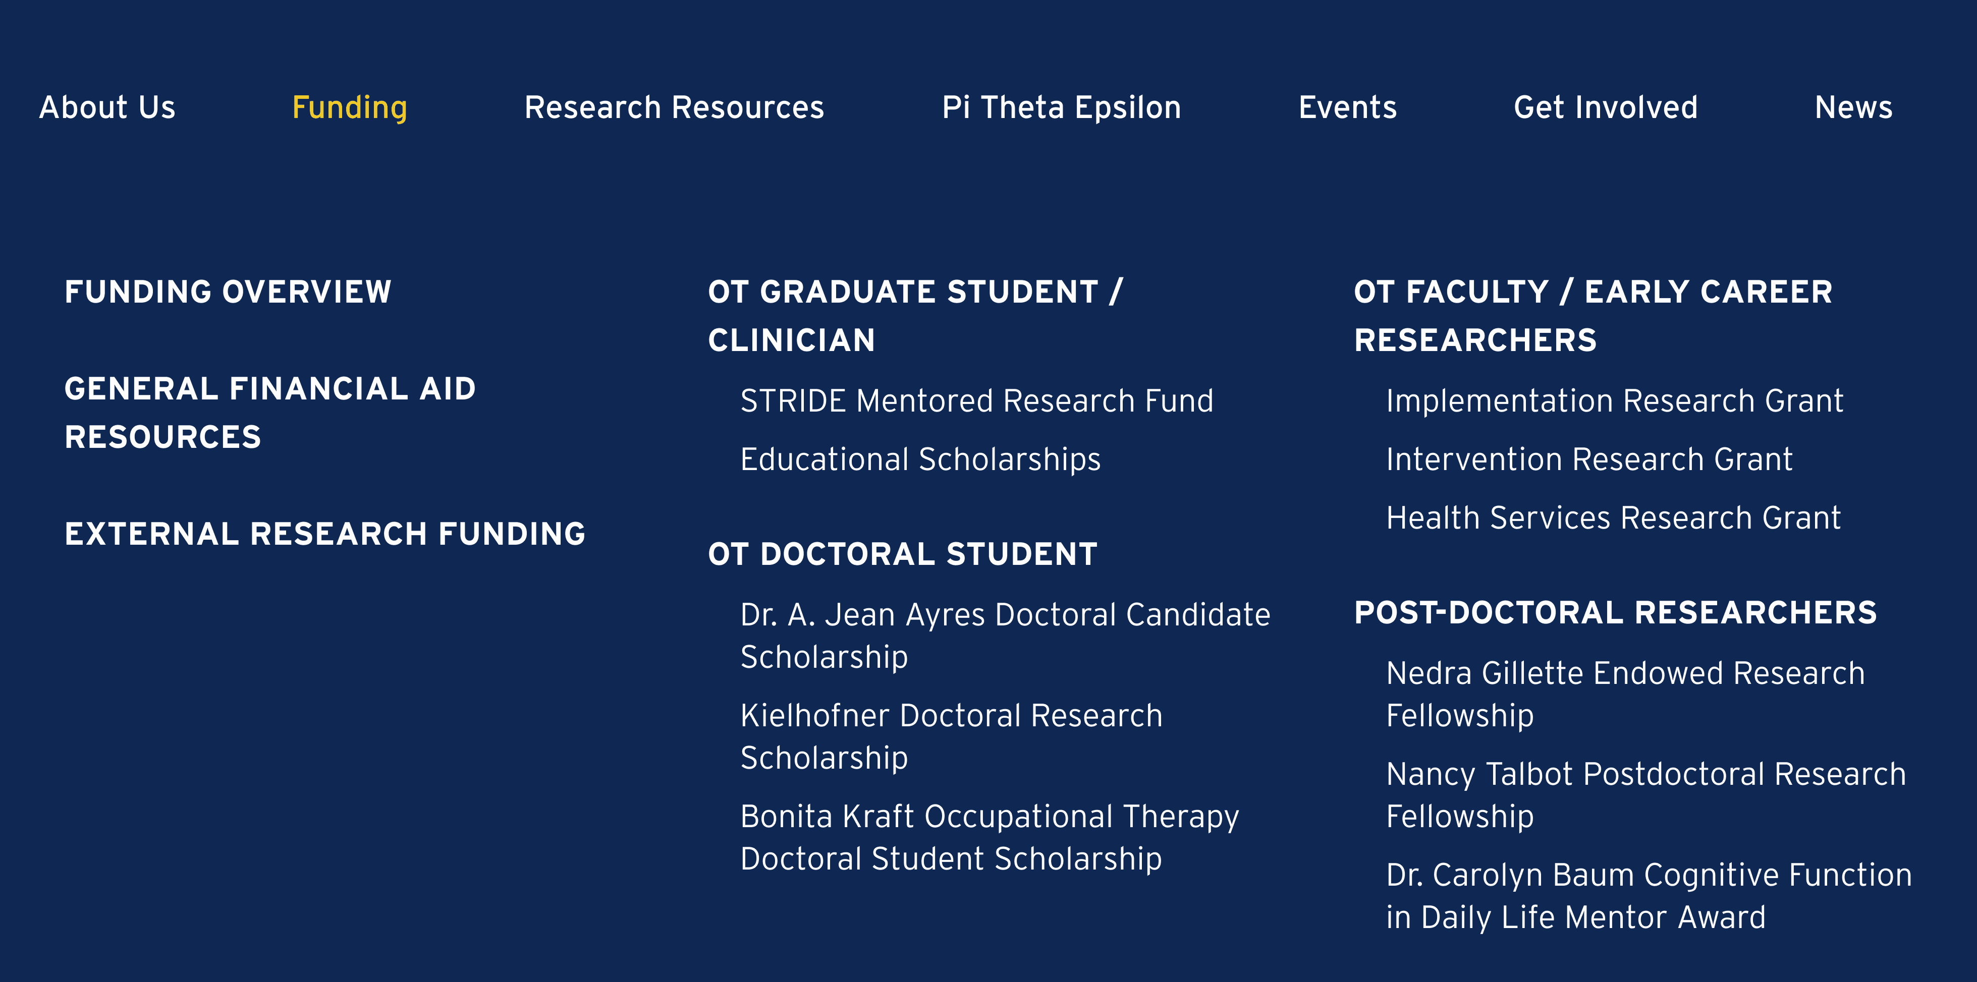Open STRIDE Mentored Research Fund link
This screenshot has height=982, width=1977.
click(x=977, y=401)
